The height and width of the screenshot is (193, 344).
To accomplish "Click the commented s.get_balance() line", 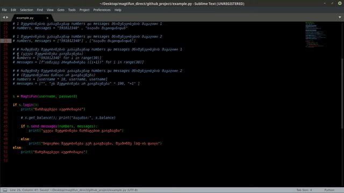I will click(68, 118).
